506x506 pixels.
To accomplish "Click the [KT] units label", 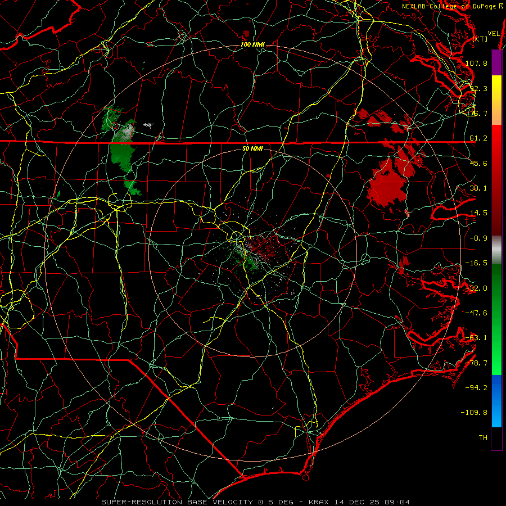I will coord(480,39).
